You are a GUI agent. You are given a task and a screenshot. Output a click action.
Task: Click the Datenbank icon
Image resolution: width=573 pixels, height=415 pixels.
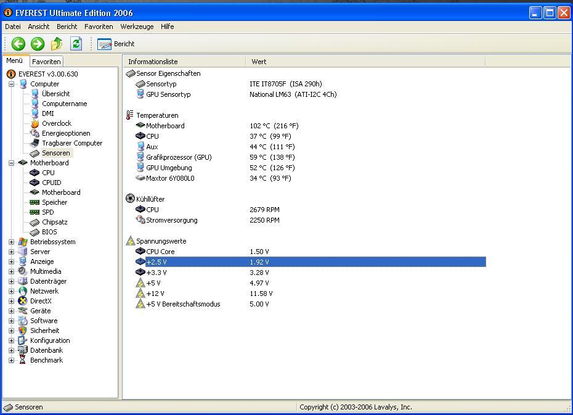[23, 350]
